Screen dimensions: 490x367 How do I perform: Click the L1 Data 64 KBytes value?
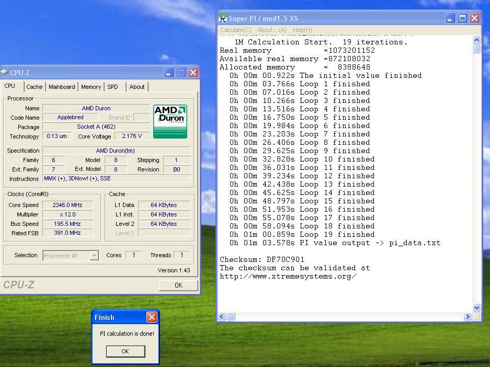tap(164, 205)
